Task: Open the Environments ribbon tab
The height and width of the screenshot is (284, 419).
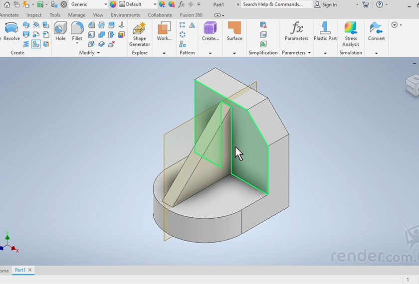Action: click(x=125, y=15)
